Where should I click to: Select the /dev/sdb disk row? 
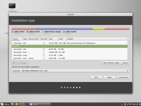tap(70, 46)
